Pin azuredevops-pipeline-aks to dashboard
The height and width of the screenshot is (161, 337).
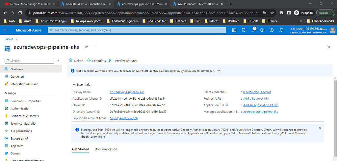click(x=86, y=47)
